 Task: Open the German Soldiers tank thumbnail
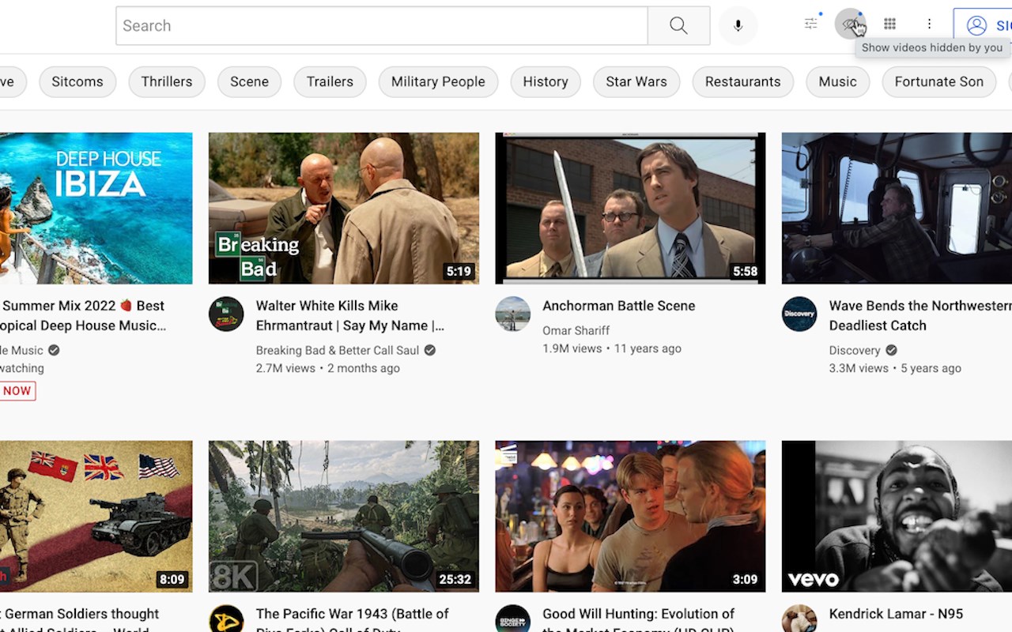(x=96, y=517)
